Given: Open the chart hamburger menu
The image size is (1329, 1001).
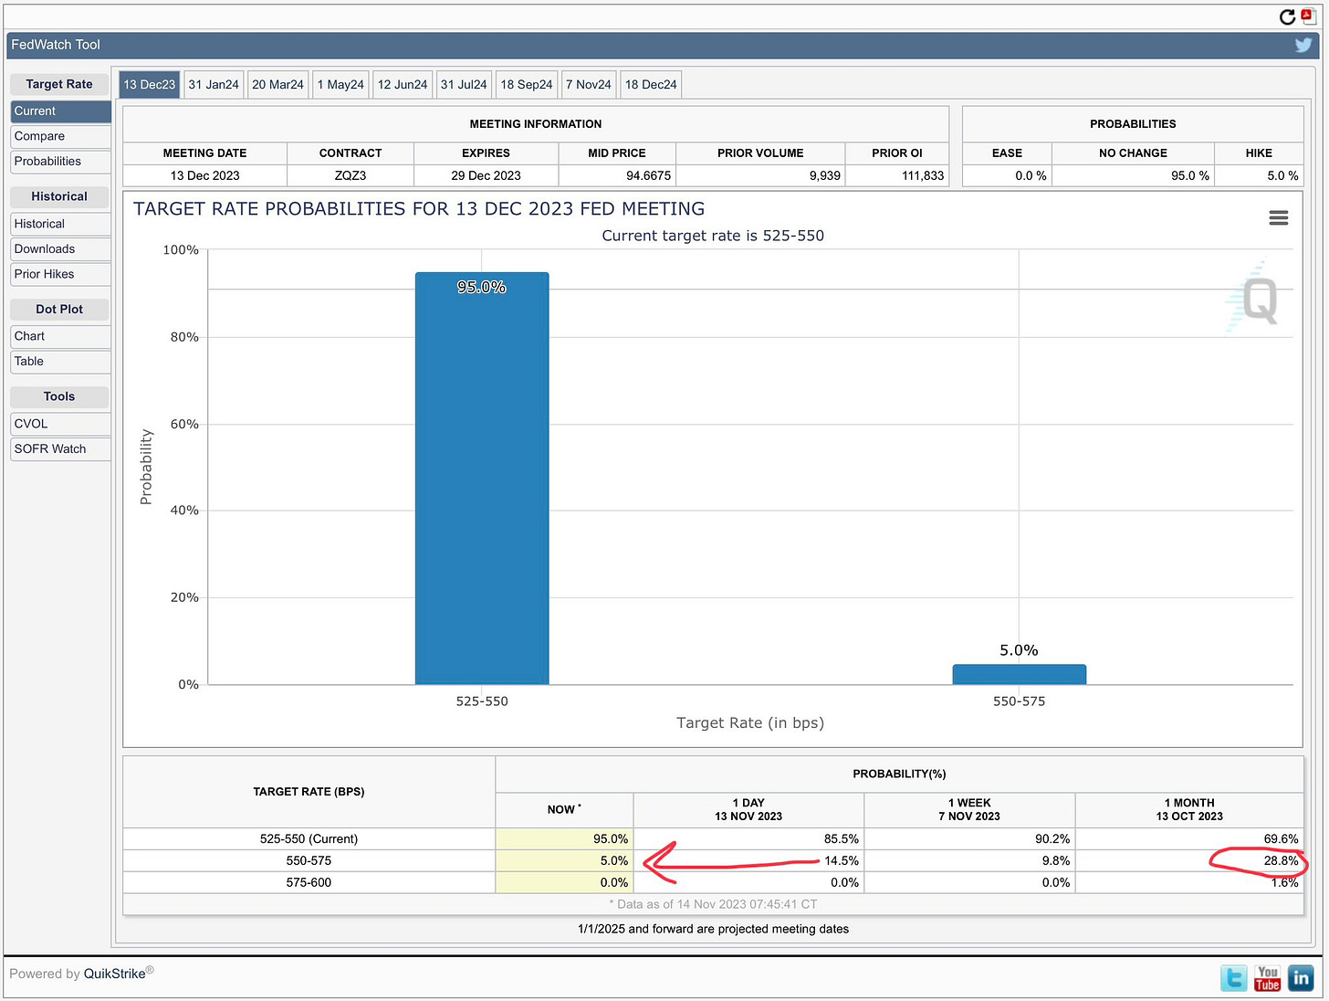Looking at the screenshot, I should tap(1278, 218).
